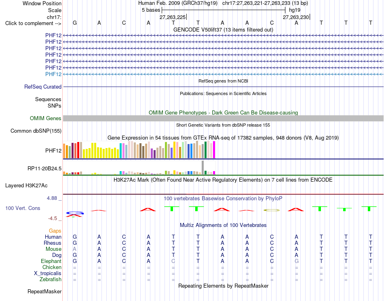Open 'Repeating Elements by RepeatMasker' title

coord(223,286)
